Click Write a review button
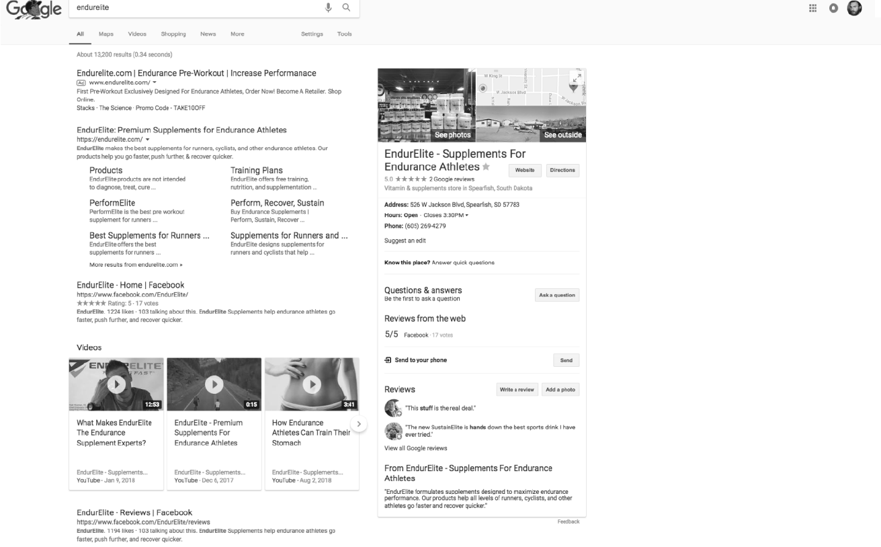 (517, 390)
